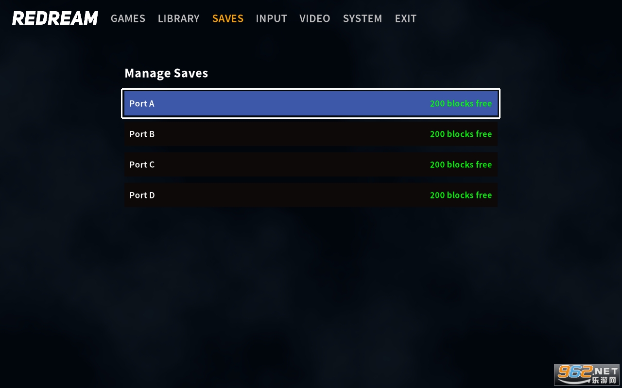The height and width of the screenshot is (388, 622).
Task: Click the Port A text label
Action: tap(142, 103)
